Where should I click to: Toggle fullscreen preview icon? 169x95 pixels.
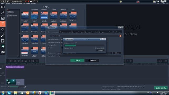(x=162, y=61)
